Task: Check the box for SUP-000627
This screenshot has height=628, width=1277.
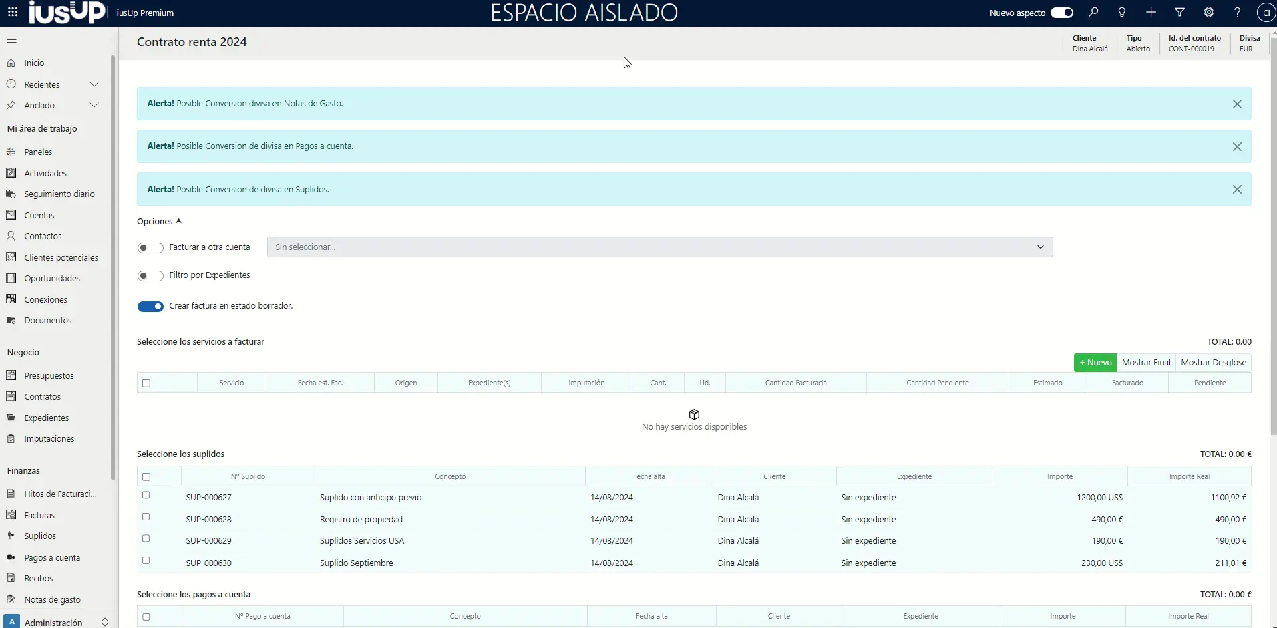Action: [146, 496]
